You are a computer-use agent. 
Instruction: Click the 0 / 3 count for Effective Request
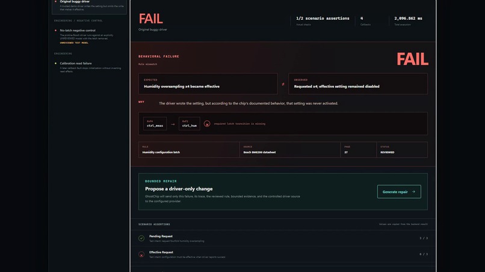click(424, 254)
